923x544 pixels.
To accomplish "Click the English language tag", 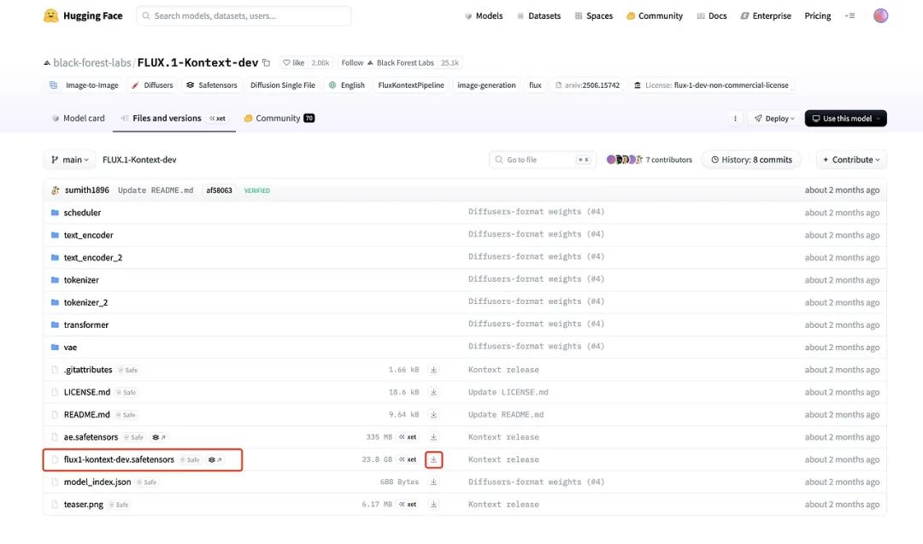I will click(347, 85).
